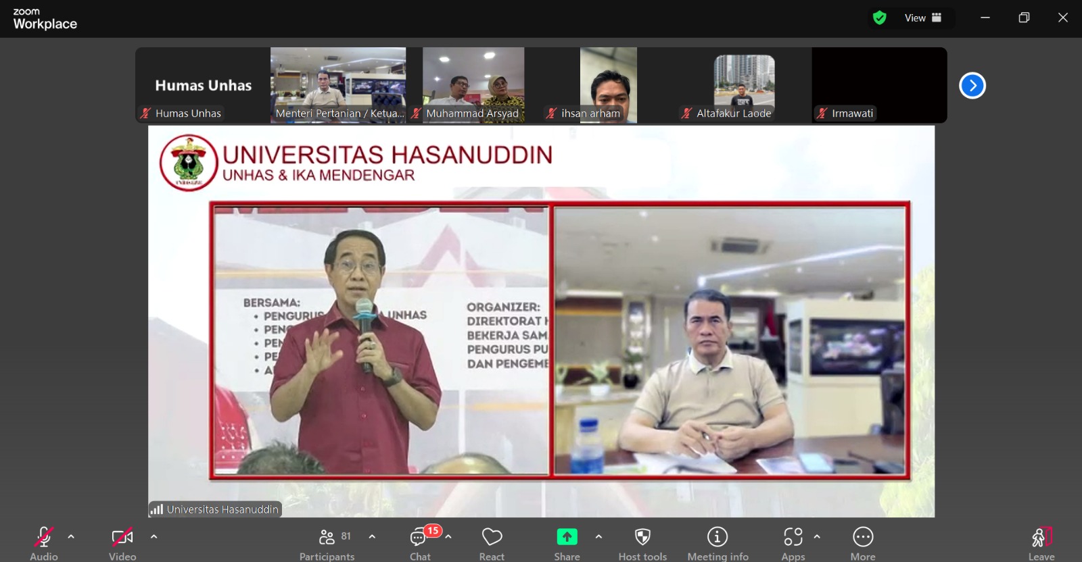
Task: Expand Share options caret
Action: (x=598, y=536)
